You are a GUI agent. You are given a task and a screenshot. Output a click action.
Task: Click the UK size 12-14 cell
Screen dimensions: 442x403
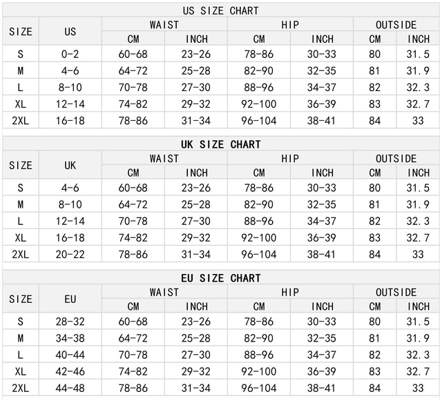click(x=70, y=222)
